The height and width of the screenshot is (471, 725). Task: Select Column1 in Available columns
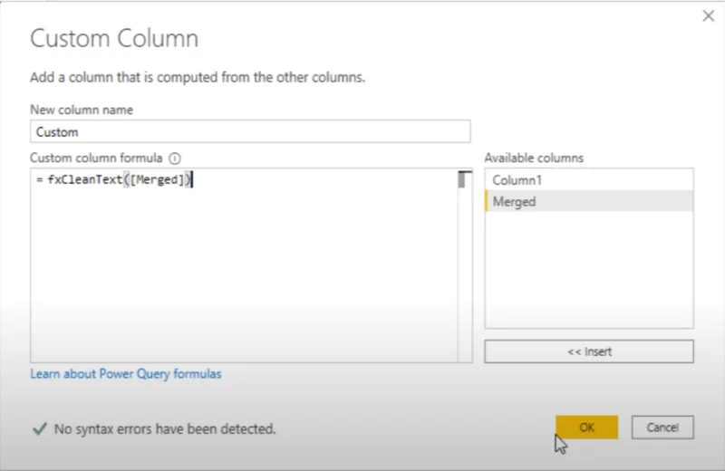[589, 180]
